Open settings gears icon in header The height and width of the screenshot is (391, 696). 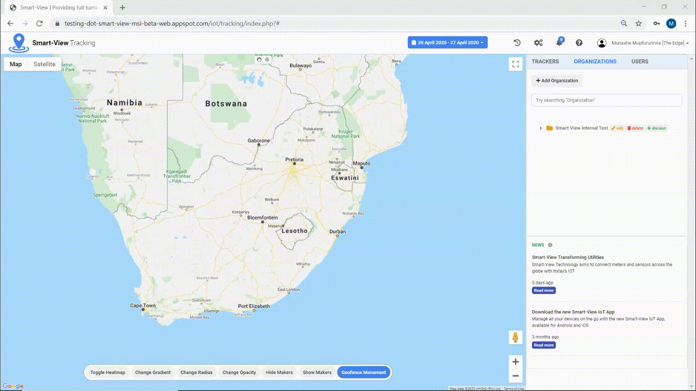click(538, 43)
